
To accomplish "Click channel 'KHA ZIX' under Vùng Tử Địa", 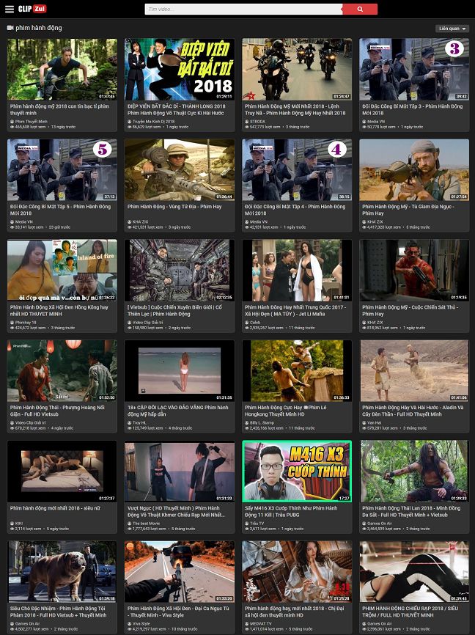I will click(x=141, y=222).
